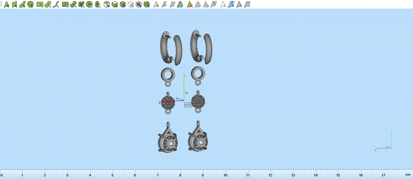Choose the Mark Shell tool

point(31,4)
